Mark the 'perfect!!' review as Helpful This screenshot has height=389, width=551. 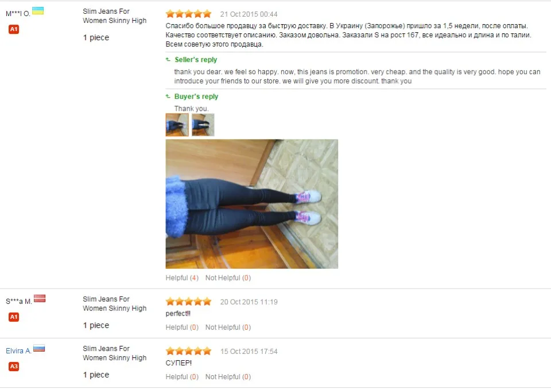tap(182, 328)
